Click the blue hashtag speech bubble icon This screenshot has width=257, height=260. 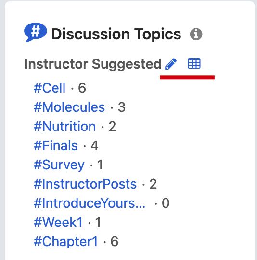coord(36,32)
